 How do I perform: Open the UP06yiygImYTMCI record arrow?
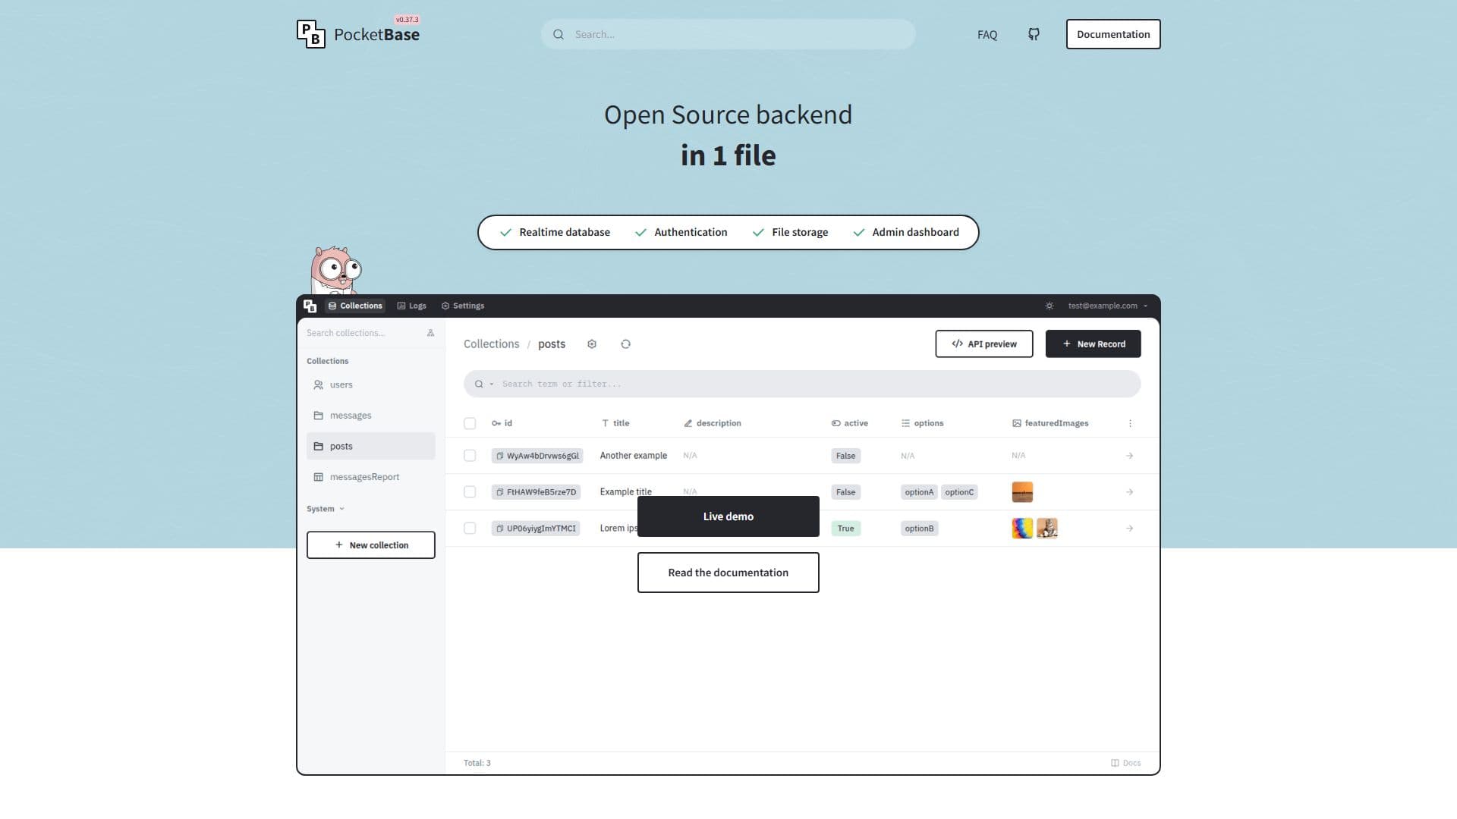[x=1130, y=529]
